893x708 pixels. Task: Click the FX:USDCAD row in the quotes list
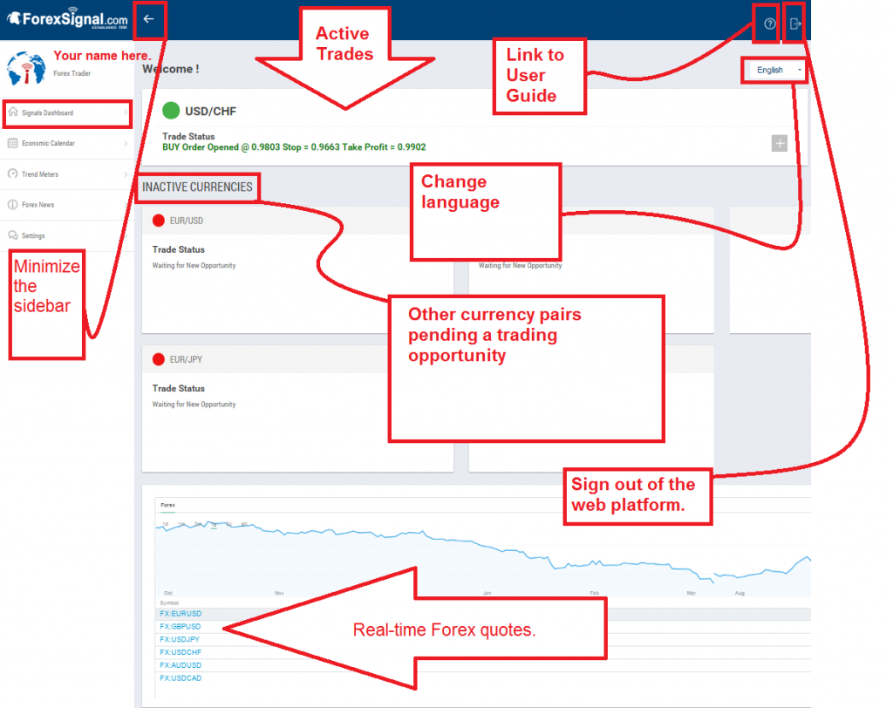180,677
